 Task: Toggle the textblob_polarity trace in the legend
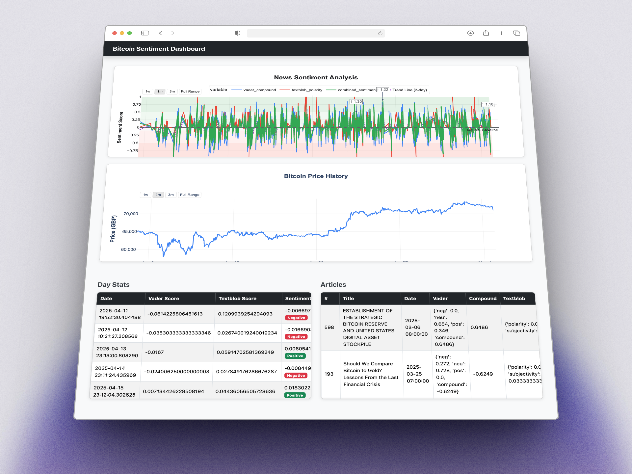coord(307,90)
